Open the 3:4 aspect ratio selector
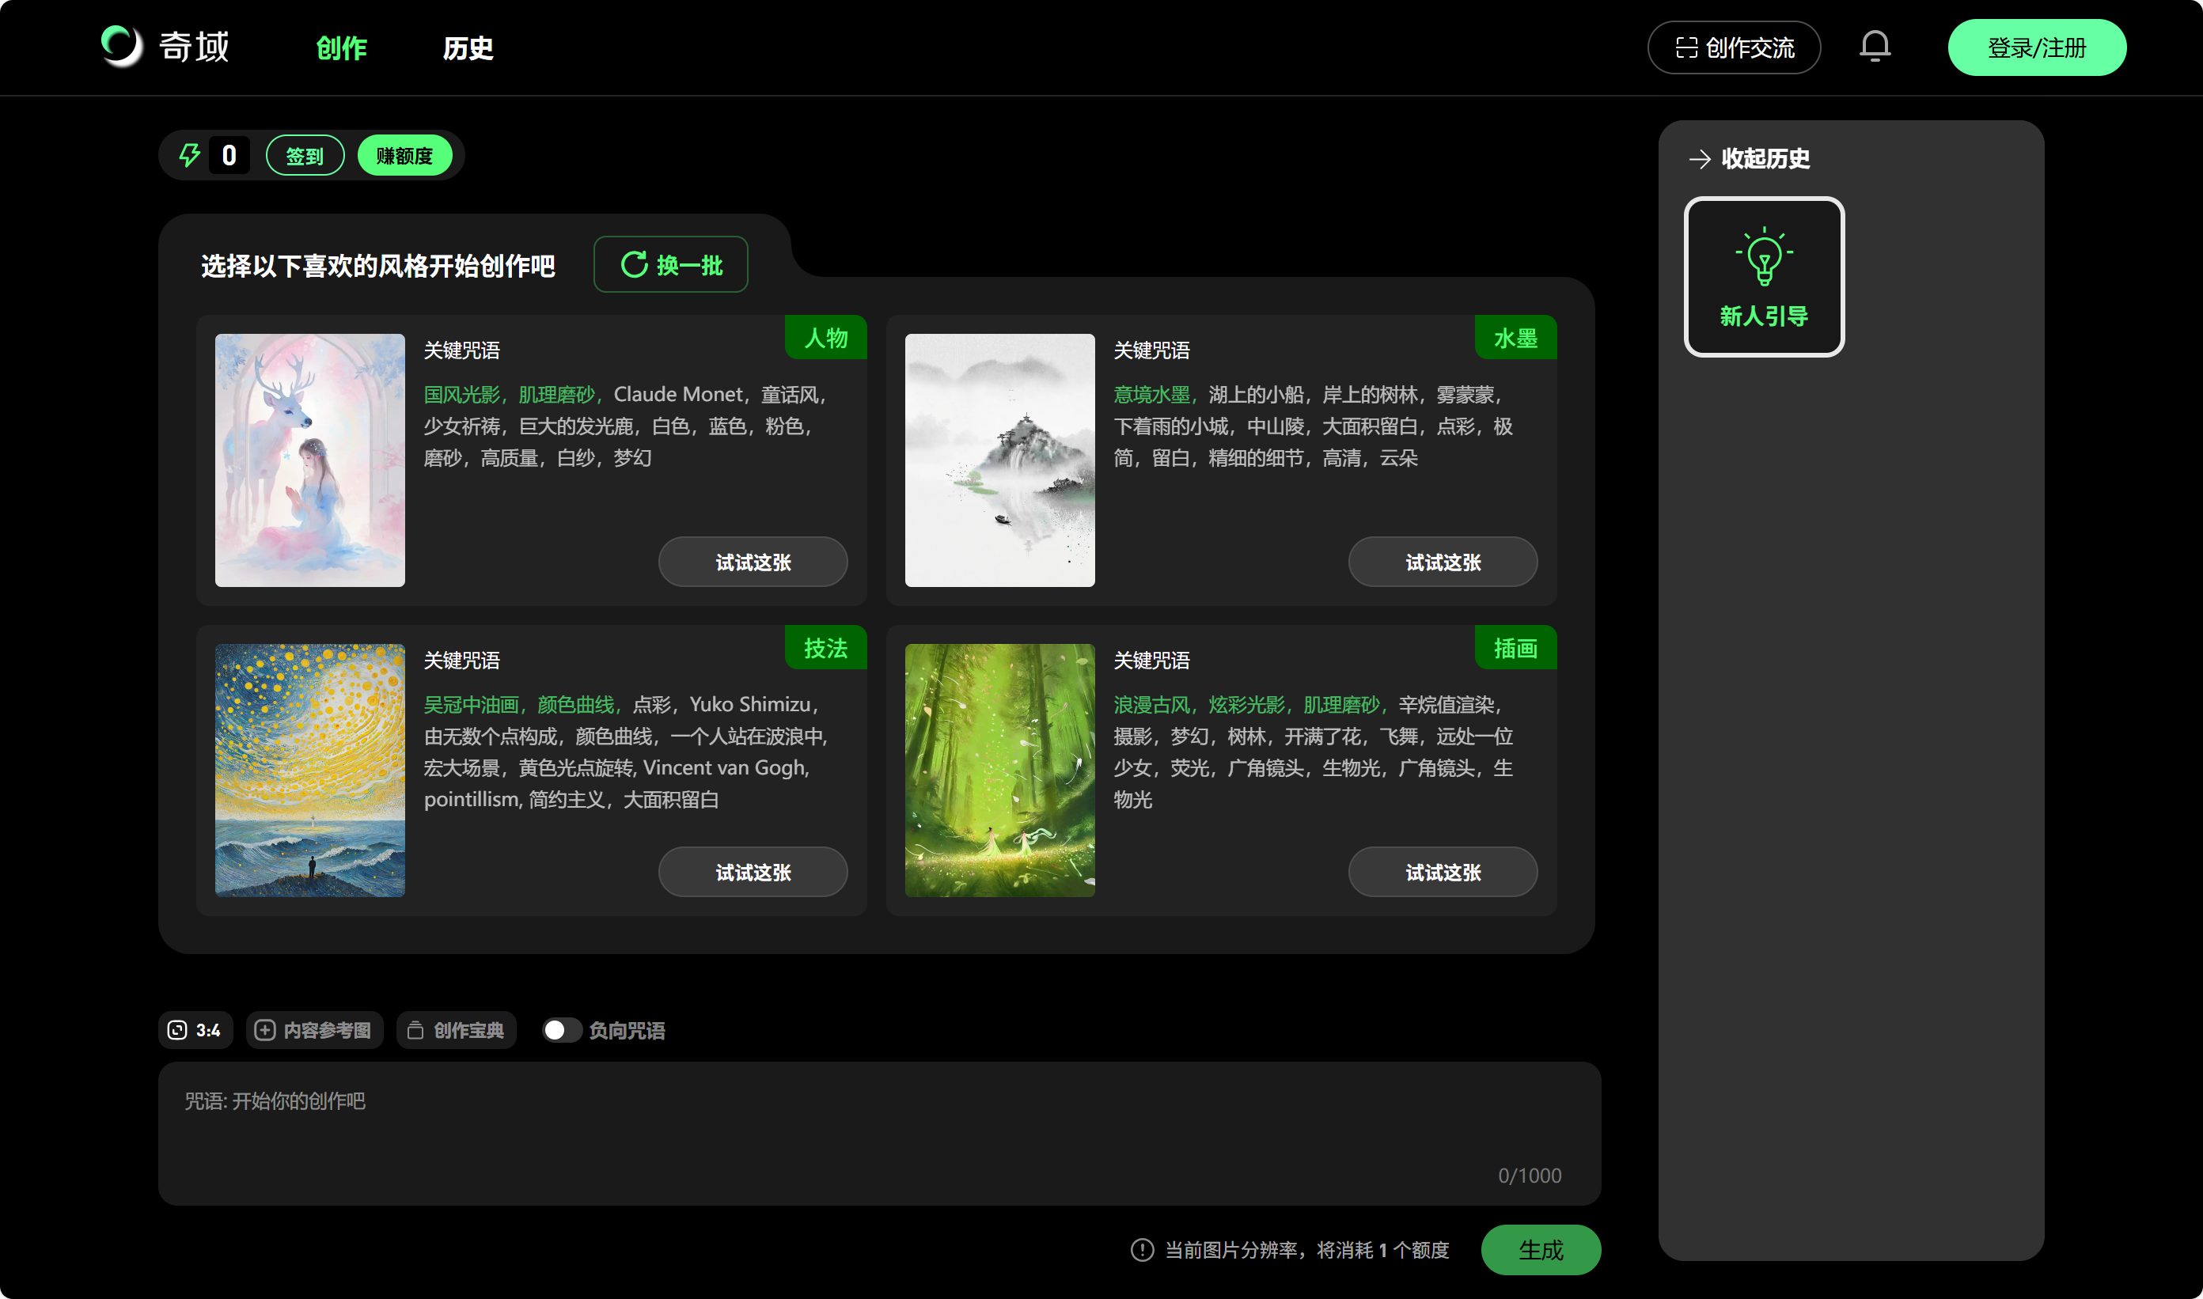This screenshot has height=1299, width=2203. click(195, 1030)
